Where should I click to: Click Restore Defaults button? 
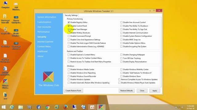[x=127, y=91]
